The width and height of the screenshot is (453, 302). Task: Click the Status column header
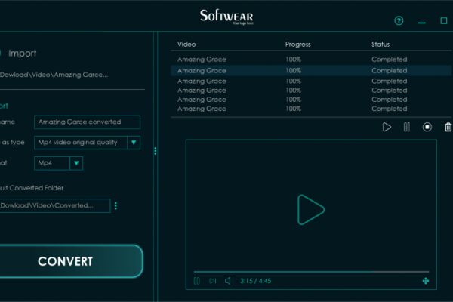coord(381,45)
